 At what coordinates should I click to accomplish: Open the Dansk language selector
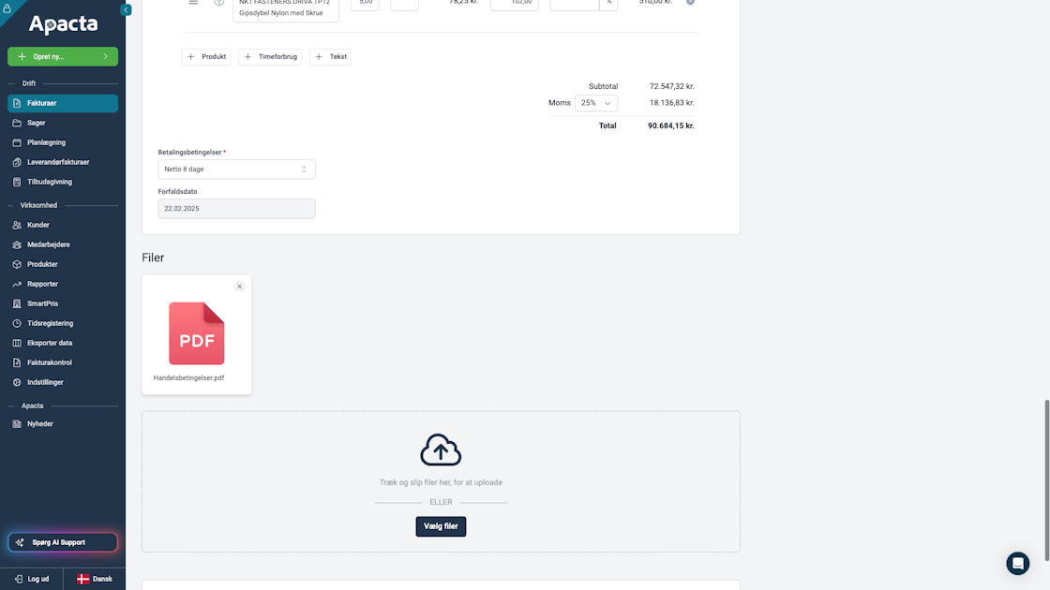coord(94,579)
